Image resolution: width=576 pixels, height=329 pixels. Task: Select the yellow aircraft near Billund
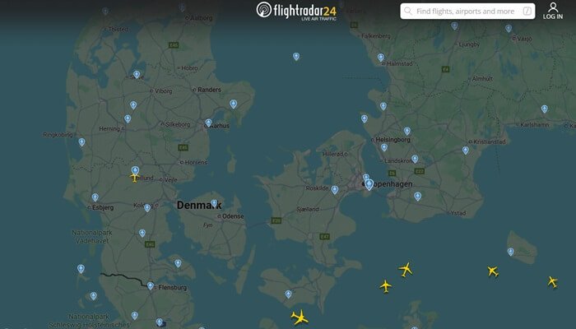pyautogui.click(x=134, y=178)
